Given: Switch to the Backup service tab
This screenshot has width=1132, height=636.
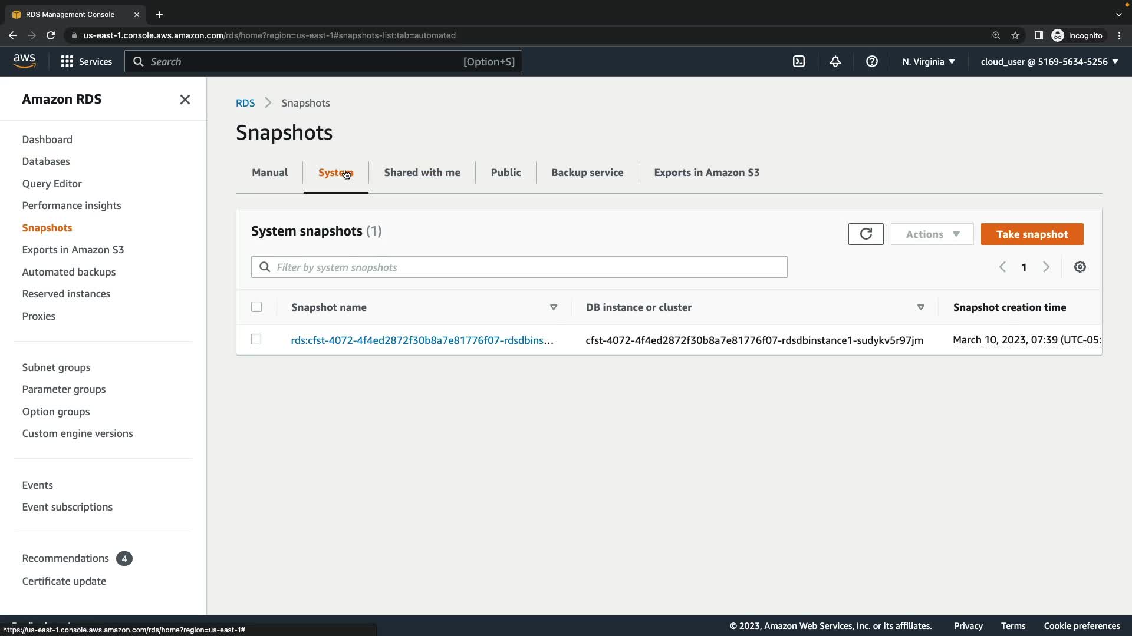Looking at the screenshot, I should pos(587,173).
